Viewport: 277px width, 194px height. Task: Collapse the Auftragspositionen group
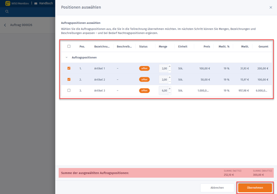click(67, 58)
